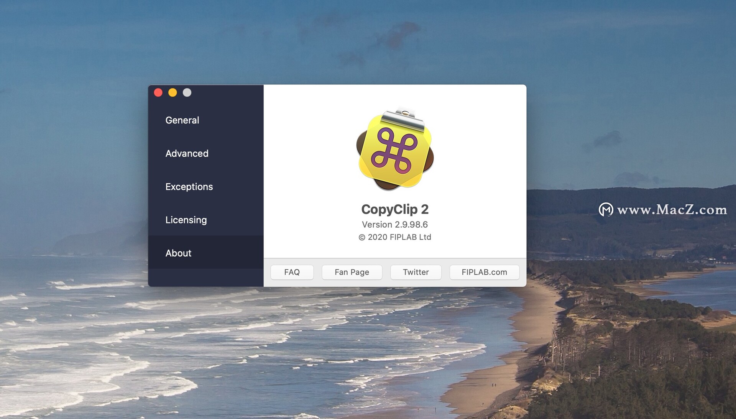Select the About tab
This screenshot has height=419, width=736.
205,253
